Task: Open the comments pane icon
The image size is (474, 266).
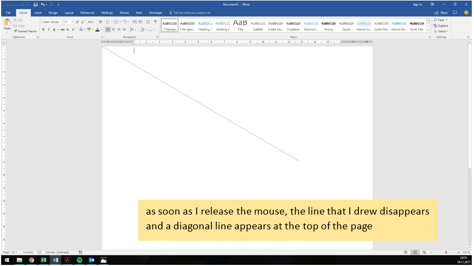Action: pos(455,13)
